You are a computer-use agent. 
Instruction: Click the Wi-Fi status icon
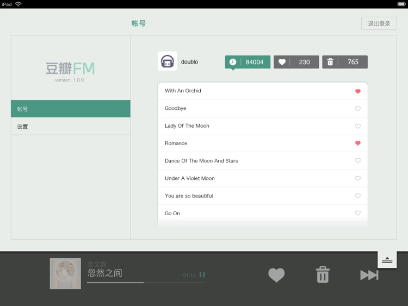point(18,4)
